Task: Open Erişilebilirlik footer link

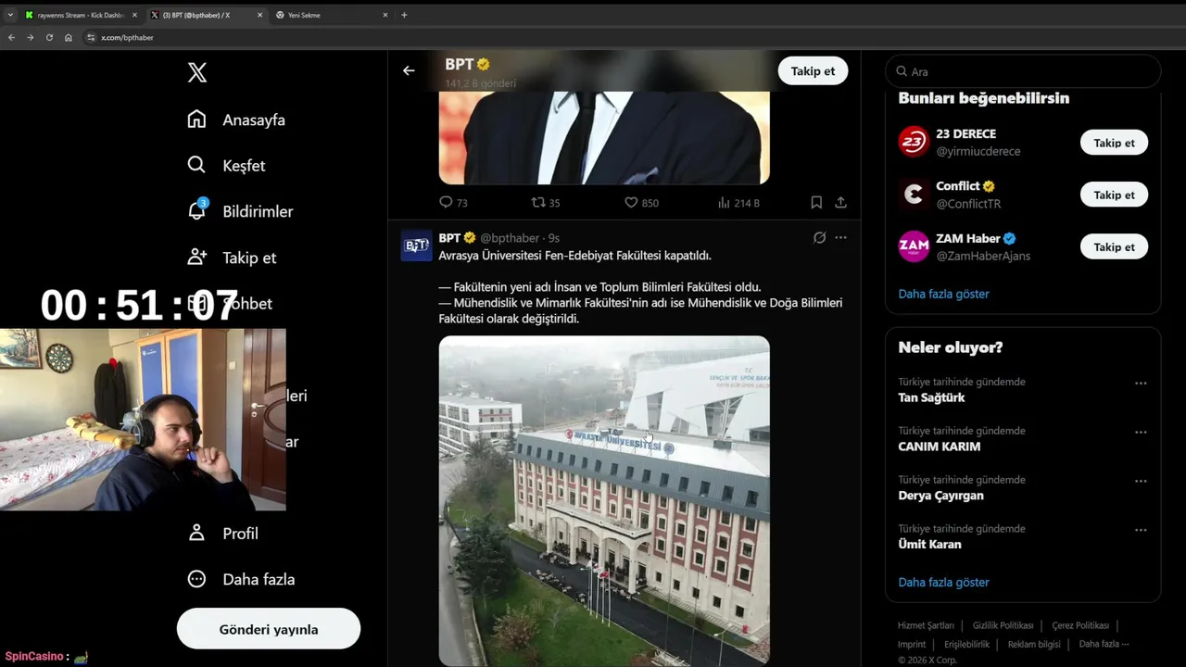Action: 966,644
